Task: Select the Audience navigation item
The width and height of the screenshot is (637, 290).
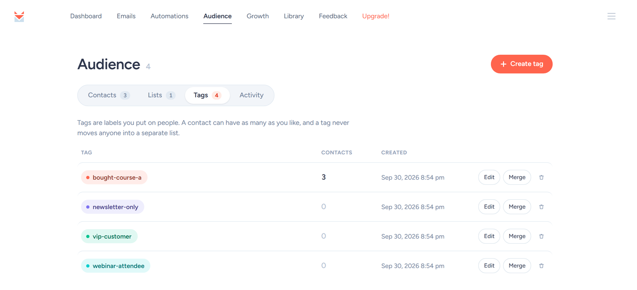Action: point(217,16)
